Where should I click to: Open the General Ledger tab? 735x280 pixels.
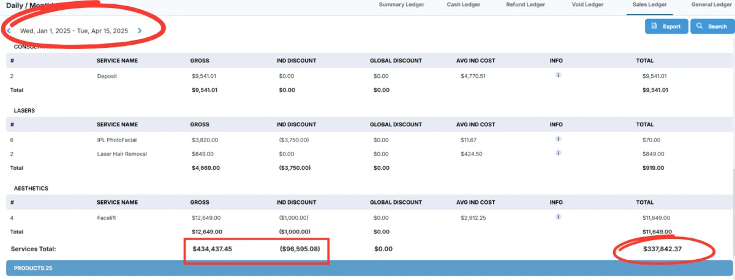pyautogui.click(x=711, y=5)
